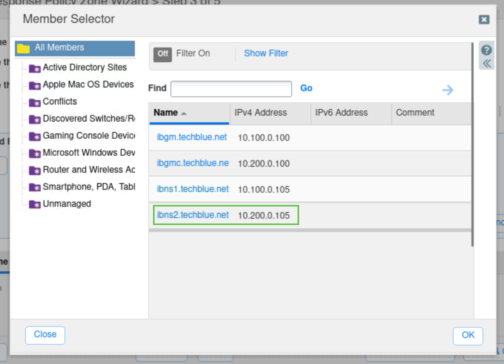504x364 pixels.
Task: Select member ibns2.techblue.net
Action: 193,215
